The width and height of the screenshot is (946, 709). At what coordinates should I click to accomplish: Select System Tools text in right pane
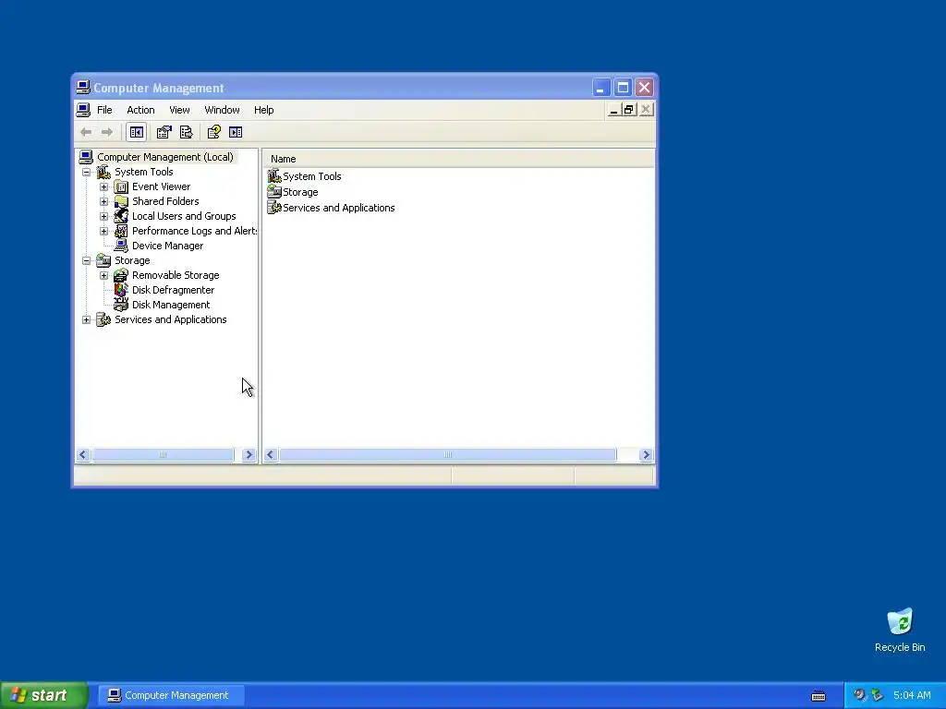[312, 176]
